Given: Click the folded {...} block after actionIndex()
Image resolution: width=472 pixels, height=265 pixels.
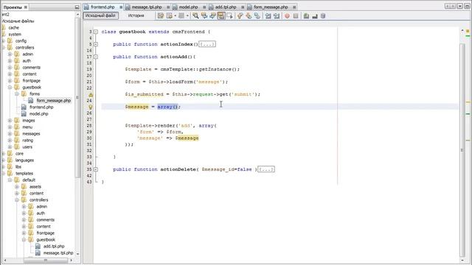Looking at the screenshot, I should click(x=207, y=44).
